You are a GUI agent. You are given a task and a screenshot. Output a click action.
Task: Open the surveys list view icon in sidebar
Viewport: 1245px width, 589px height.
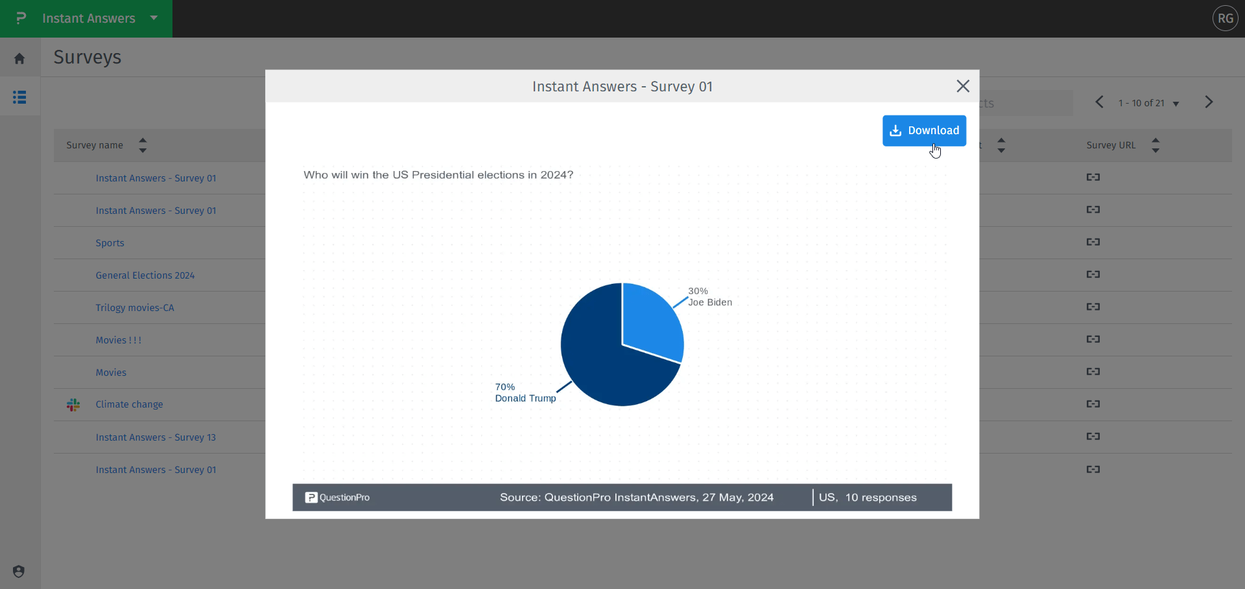[19, 97]
